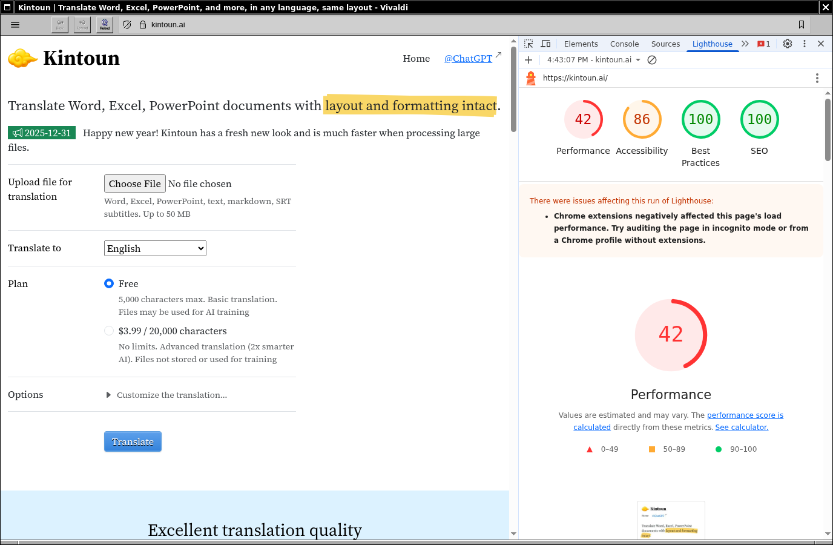
Task: Switch to the Console tab
Action: click(624, 44)
